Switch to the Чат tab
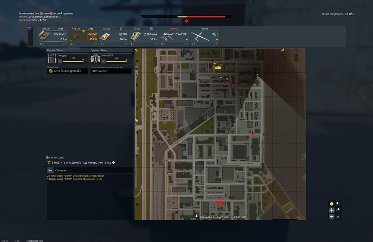The height and width of the screenshot is (242, 373). click(x=50, y=170)
